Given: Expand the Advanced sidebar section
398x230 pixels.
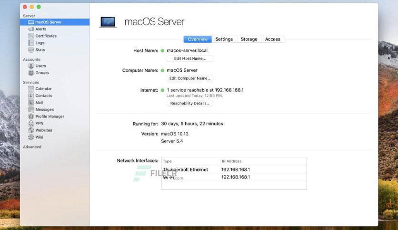Looking at the screenshot, I should click(x=32, y=147).
